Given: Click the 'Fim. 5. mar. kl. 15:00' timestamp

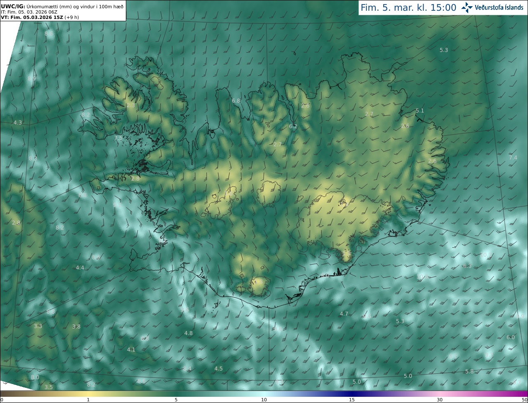Looking at the screenshot, I should pos(408,7).
